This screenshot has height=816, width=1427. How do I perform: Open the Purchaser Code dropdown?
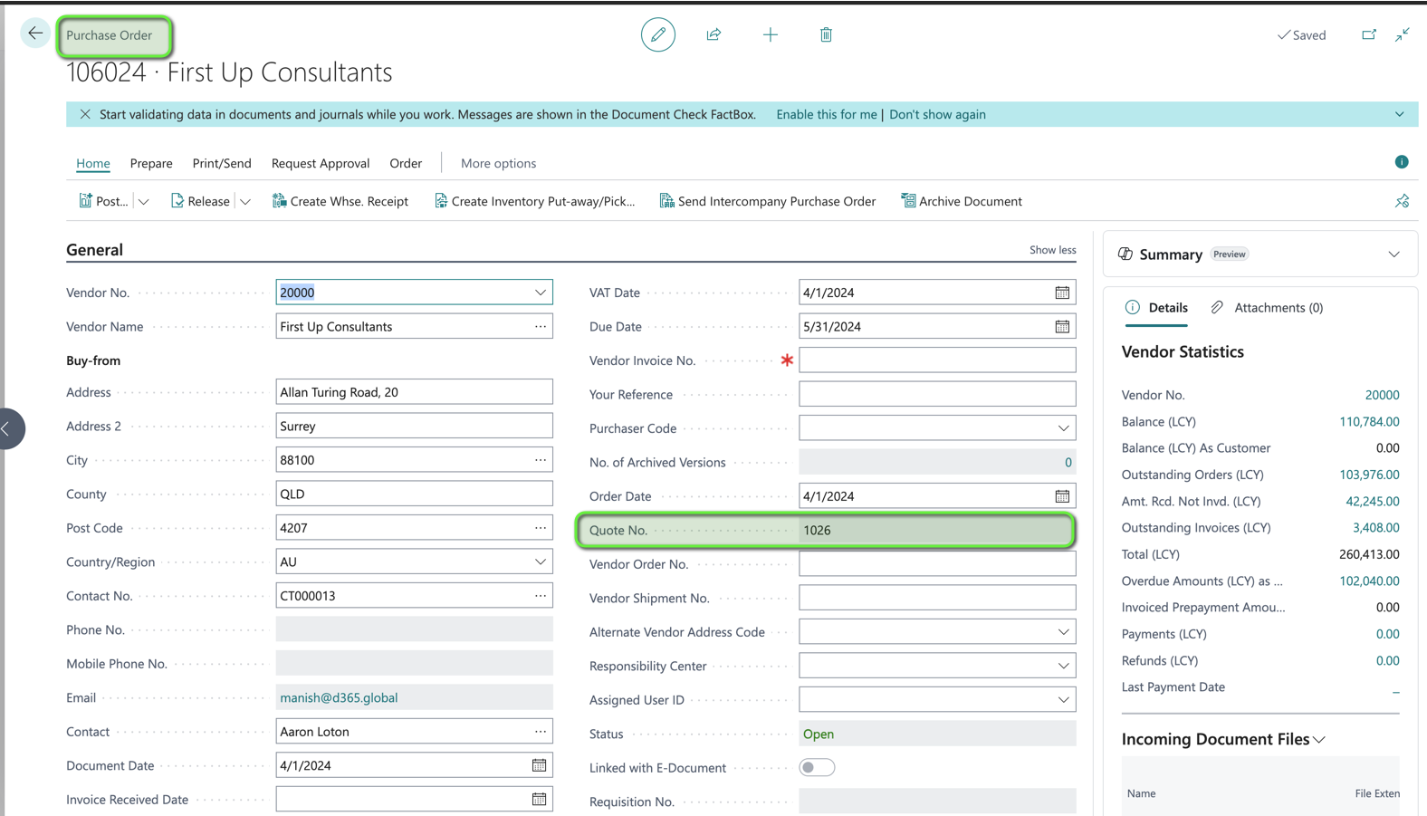tap(1063, 428)
